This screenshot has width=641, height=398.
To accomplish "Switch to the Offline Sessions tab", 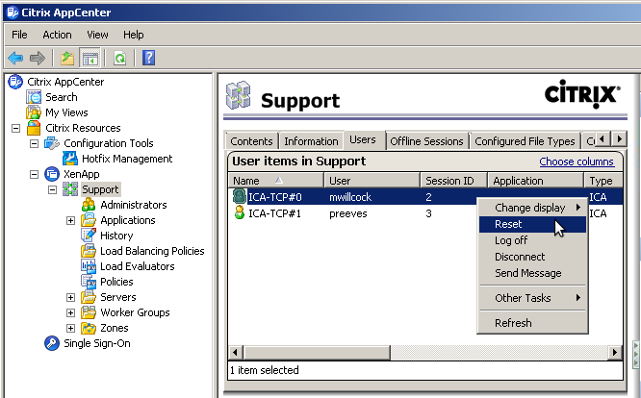I will [426, 141].
